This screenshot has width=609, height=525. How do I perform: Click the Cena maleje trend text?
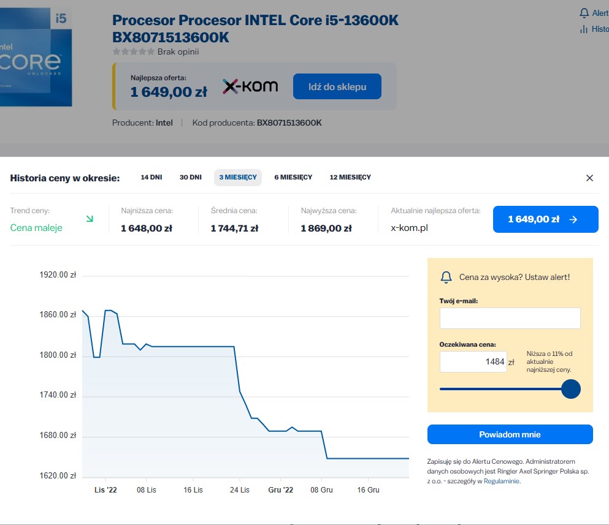tap(36, 228)
